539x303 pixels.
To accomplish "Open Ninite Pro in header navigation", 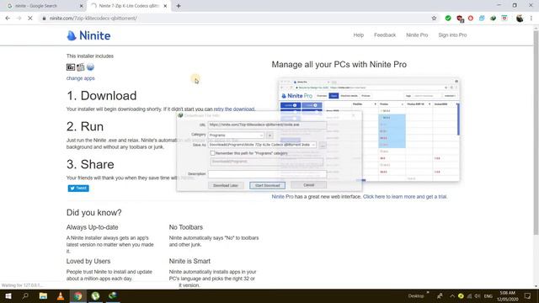I will 417,35.
